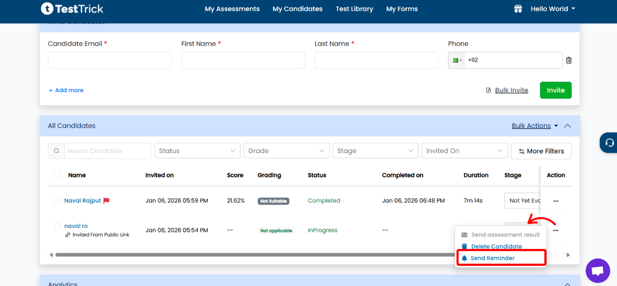Open three-dot action menu for Naval Rajput
The width and height of the screenshot is (617, 286).
556,201
